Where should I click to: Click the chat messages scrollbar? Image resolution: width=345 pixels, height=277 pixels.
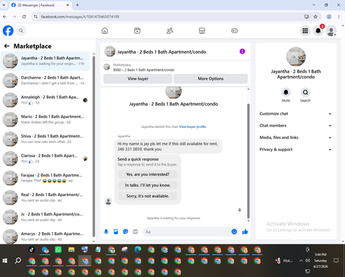click(x=248, y=161)
